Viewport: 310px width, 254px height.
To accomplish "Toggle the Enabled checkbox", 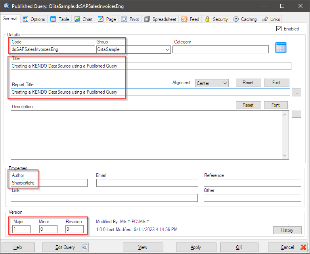I will (x=279, y=29).
